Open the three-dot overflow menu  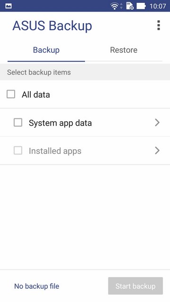159,25
